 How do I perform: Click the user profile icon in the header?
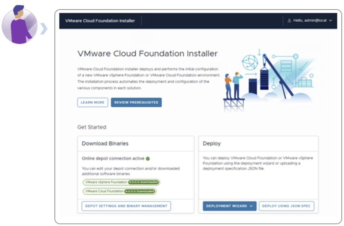pyautogui.click(x=289, y=21)
